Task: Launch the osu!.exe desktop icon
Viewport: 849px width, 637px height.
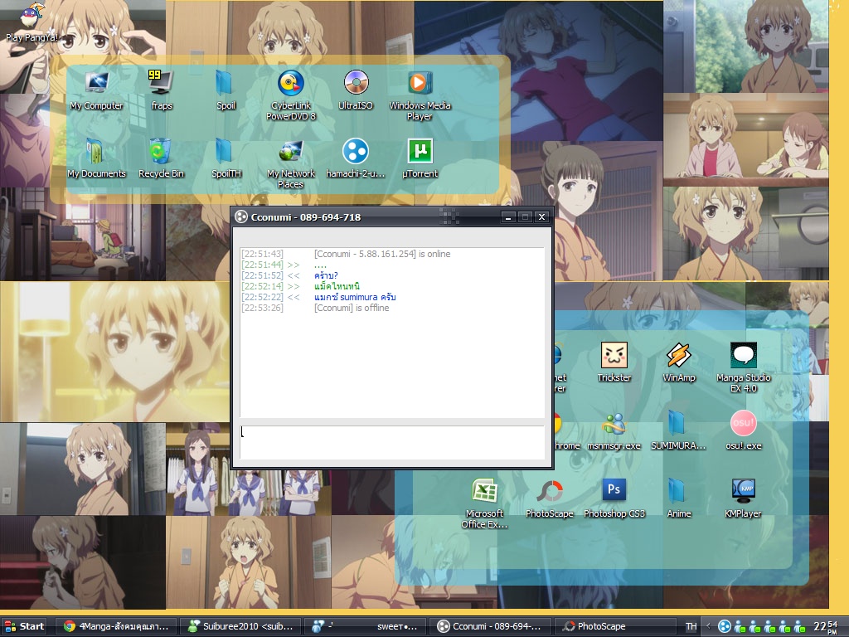Action: tap(743, 430)
